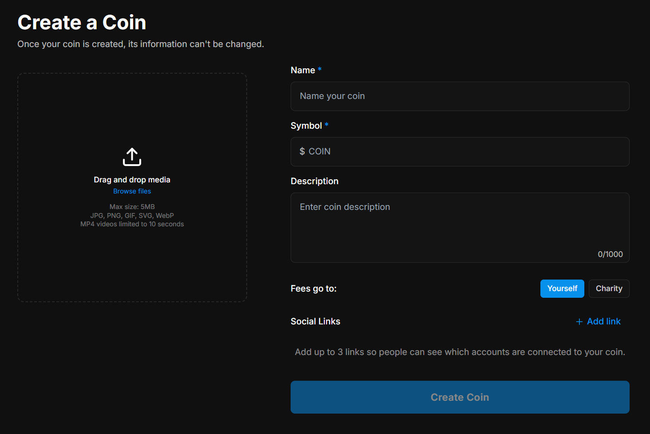This screenshot has height=434, width=650.
Task: Open Browse files to pick an image
Action: (x=132, y=191)
